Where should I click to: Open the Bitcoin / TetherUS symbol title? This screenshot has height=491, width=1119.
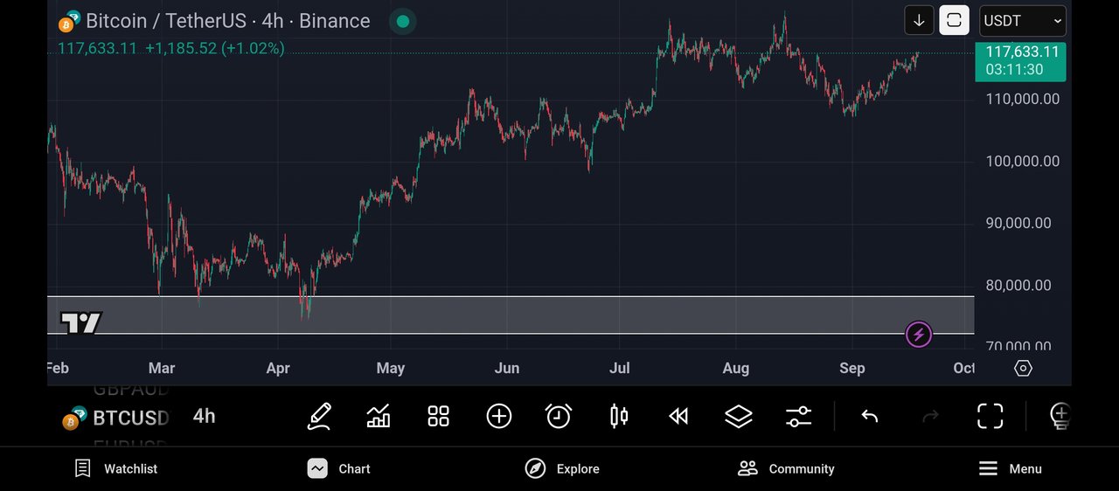tap(227, 21)
